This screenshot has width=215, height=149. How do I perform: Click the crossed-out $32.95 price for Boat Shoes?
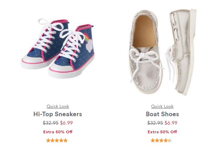pos(155,123)
